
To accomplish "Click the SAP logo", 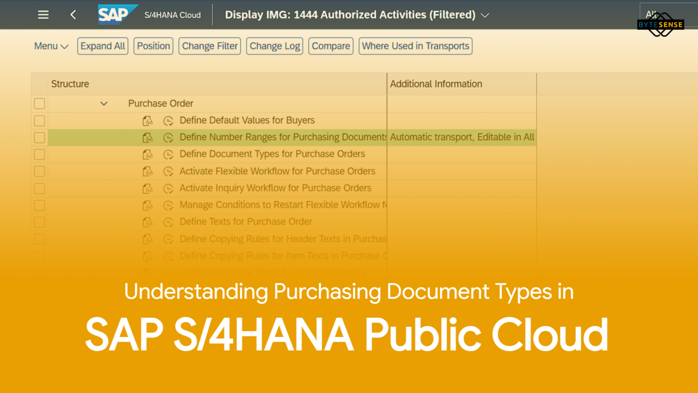I will click(x=117, y=14).
